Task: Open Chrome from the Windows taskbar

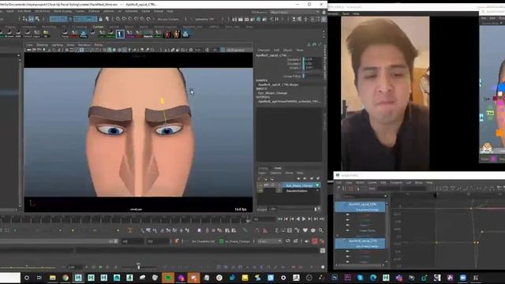Action: [x=65, y=278]
